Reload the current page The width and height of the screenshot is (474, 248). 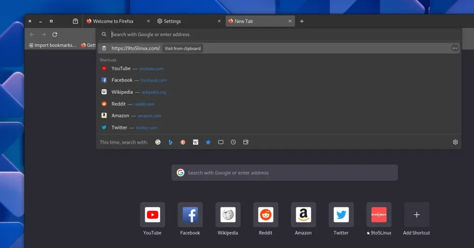coord(55,35)
